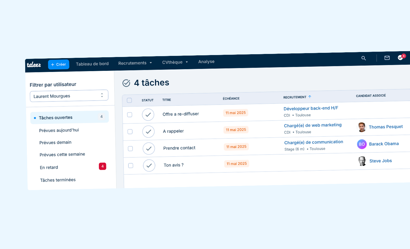Select 'Tâches terminées' filter
Viewport: 410px width, 249px height.
(x=58, y=180)
